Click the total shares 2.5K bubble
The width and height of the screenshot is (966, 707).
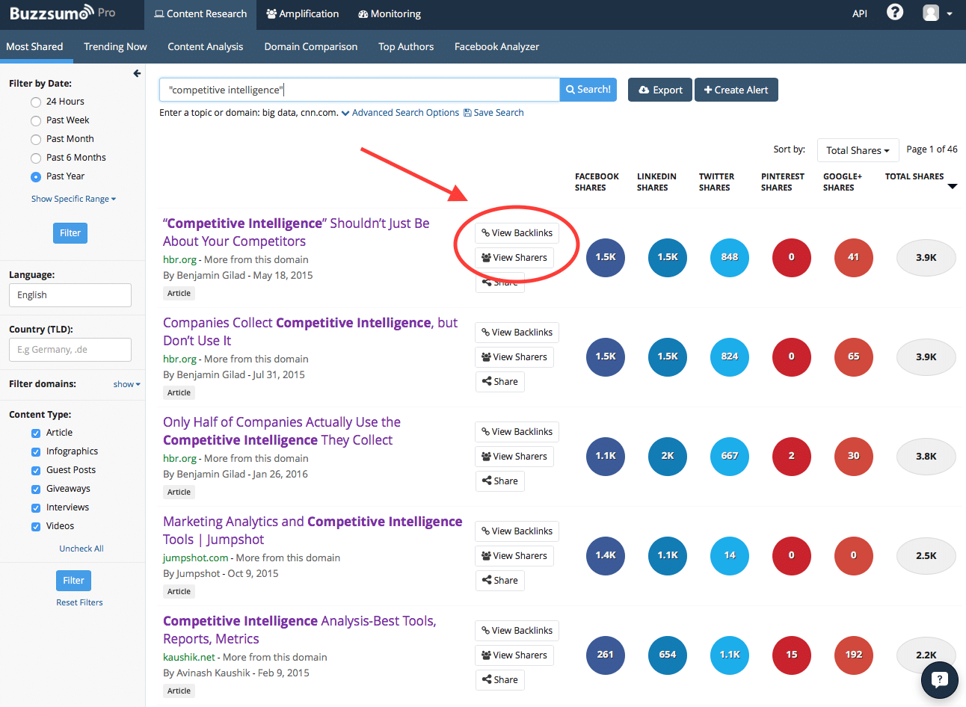tap(926, 555)
